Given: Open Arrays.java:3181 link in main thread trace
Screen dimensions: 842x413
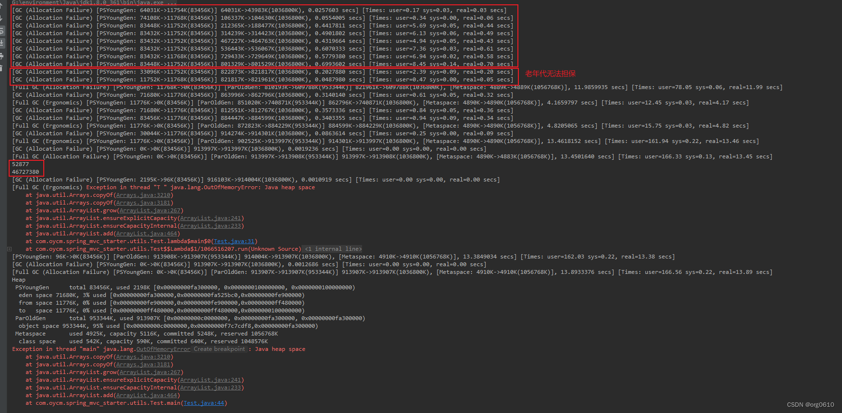Looking at the screenshot, I should (x=143, y=364).
